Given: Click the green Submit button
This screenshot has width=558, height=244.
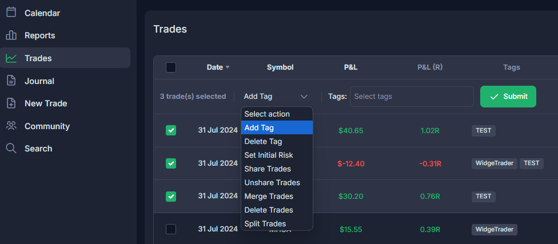Looking at the screenshot, I should tap(508, 97).
